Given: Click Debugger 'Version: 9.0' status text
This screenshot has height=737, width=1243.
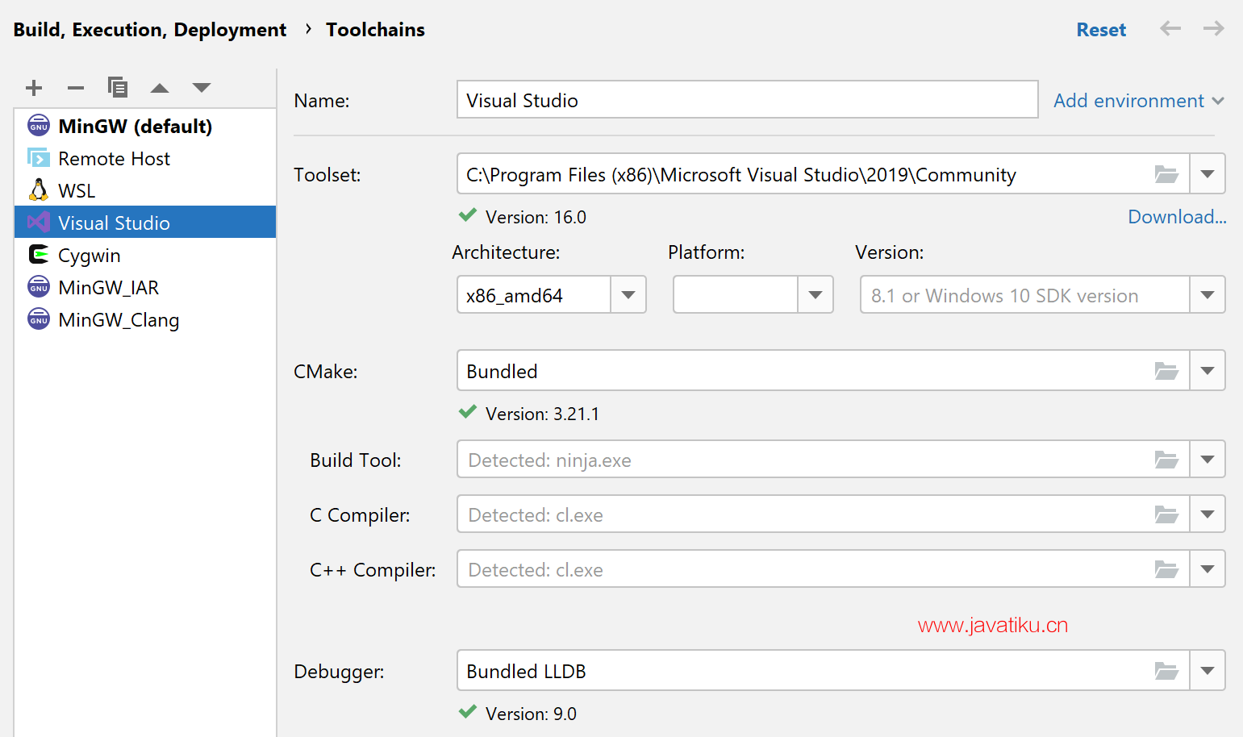Looking at the screenshot, I should [531, 714].
